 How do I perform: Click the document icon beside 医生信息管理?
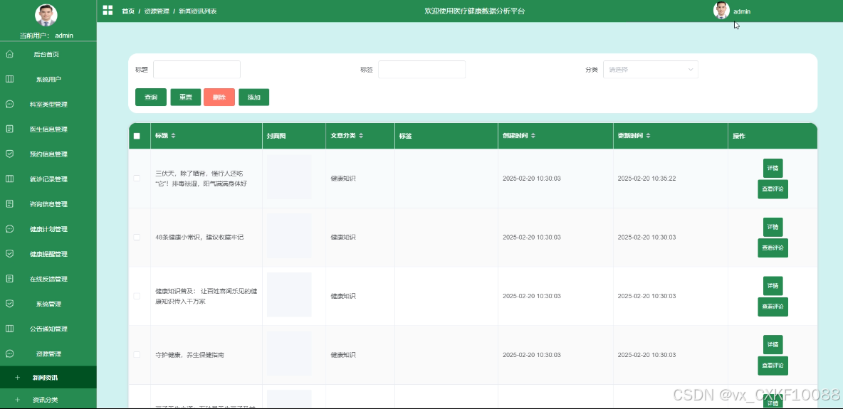[x=9, y=129]
